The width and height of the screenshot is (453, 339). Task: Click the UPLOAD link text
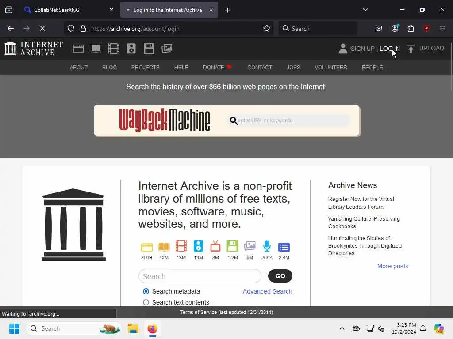point(431,49)
